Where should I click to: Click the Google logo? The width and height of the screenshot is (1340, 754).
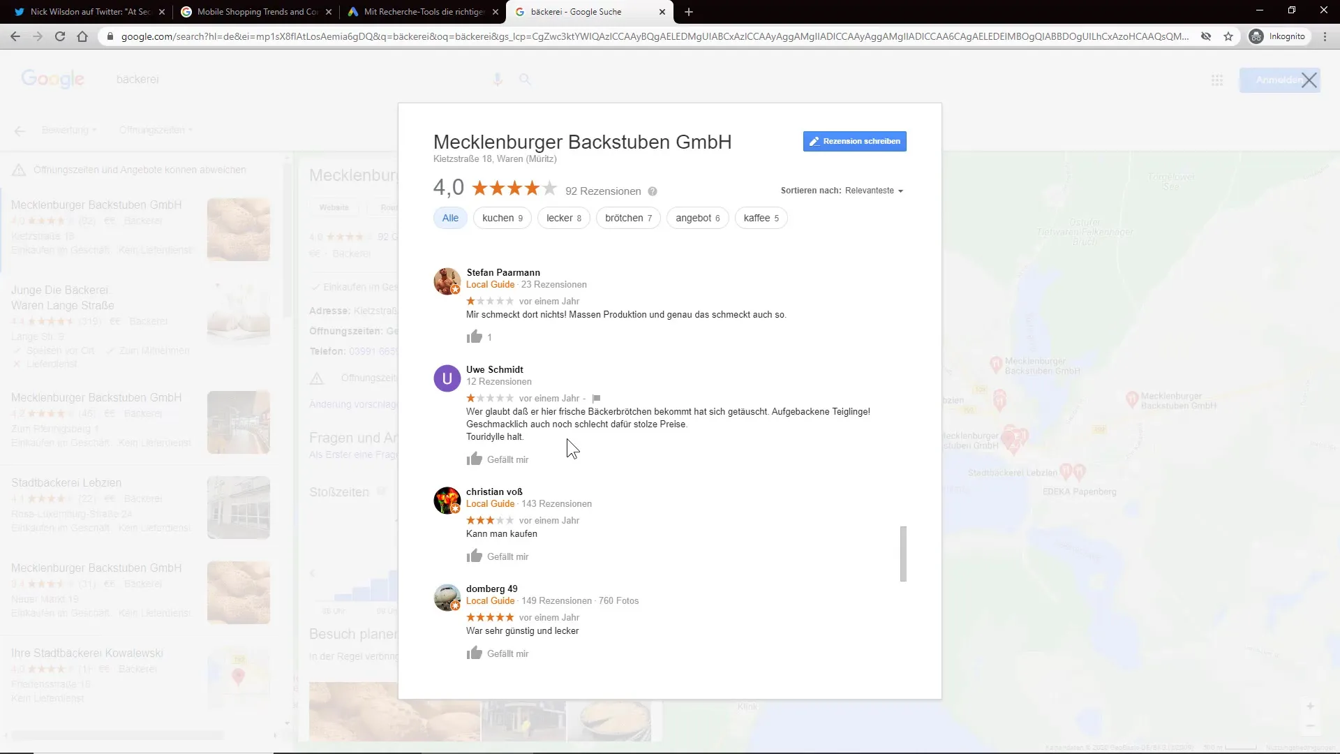tap(53, 80)
